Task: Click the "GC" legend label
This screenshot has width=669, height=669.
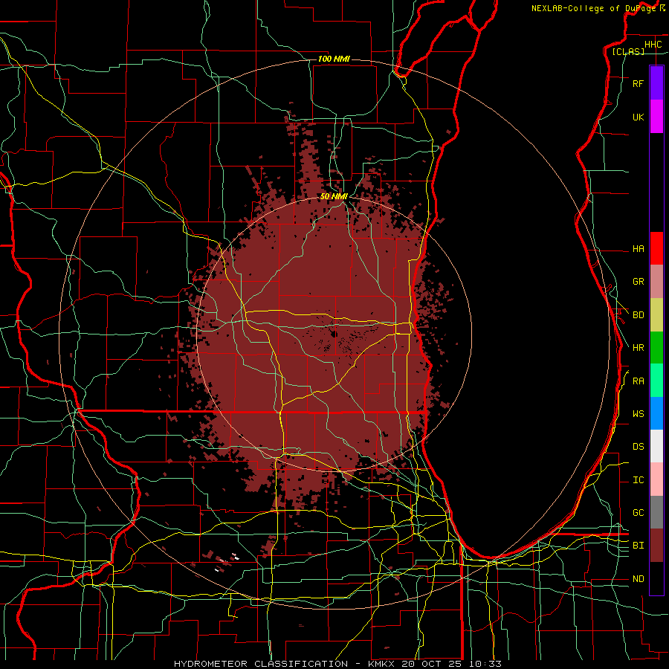Action: pos(639,513)
